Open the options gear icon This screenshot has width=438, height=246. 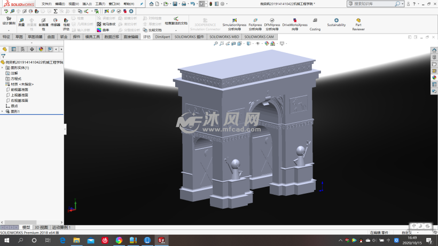(222, 4)
